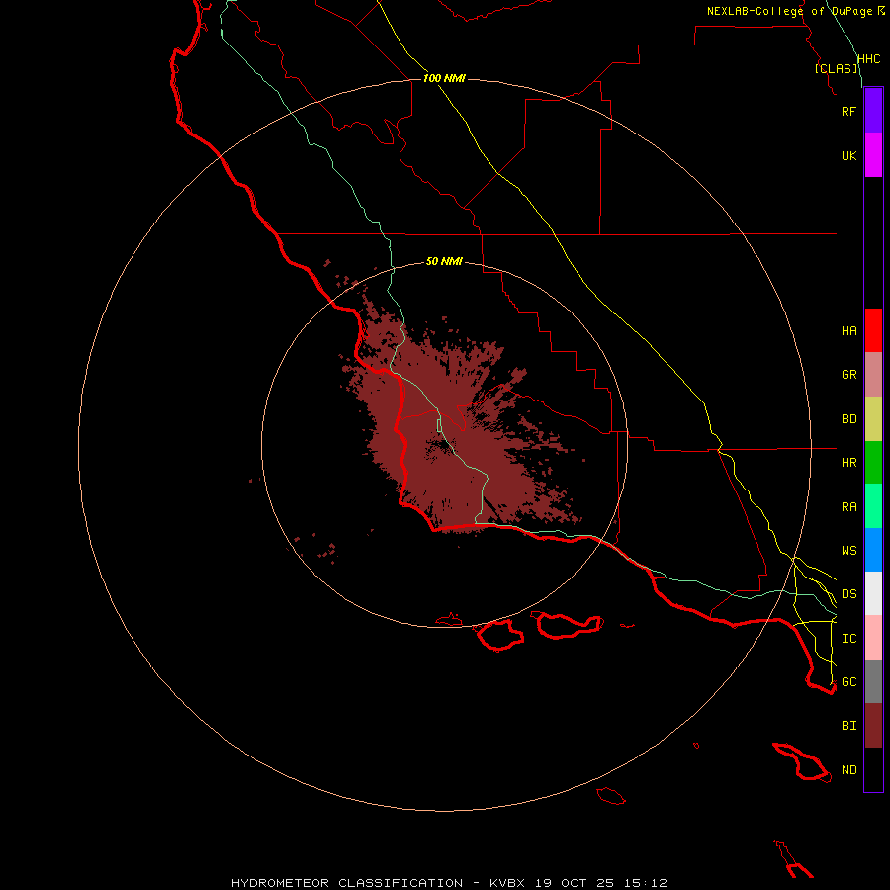Click the RA legend label
890x890 pixels.
pyautogui.click(x=848, y=507)
